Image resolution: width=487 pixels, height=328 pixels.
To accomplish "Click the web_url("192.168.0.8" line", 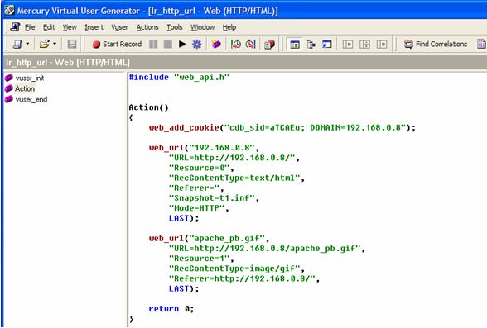I will pos(204,148).
